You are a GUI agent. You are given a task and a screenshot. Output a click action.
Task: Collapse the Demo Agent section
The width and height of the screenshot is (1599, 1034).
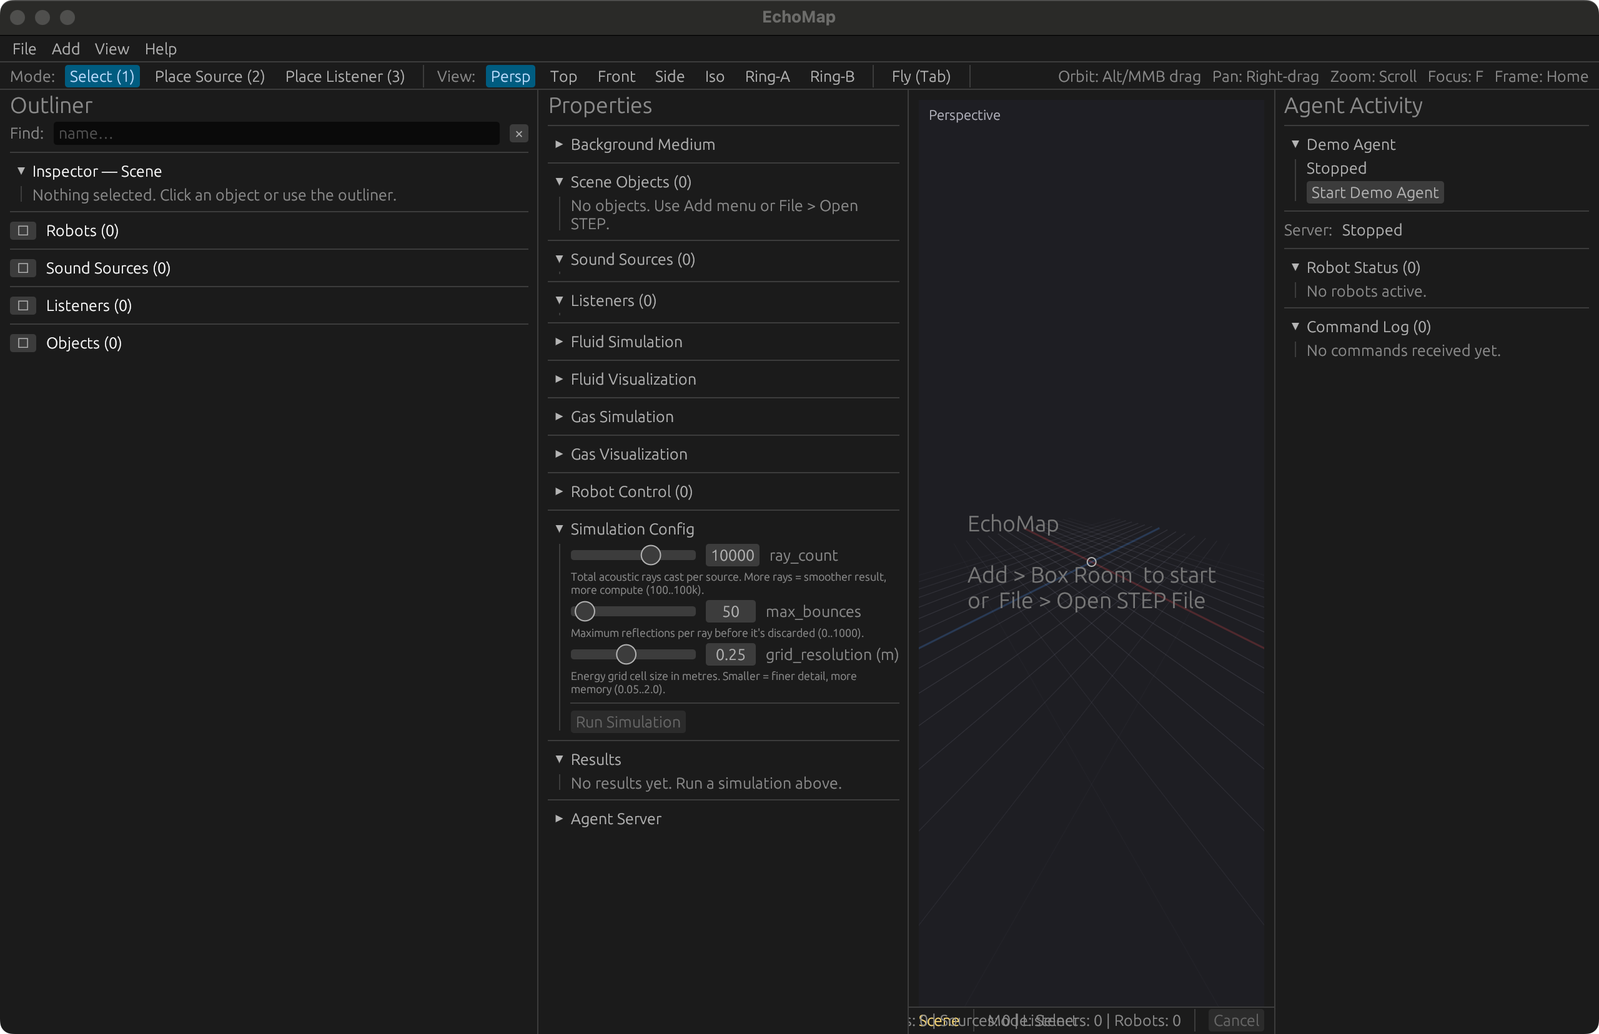pos(1295,144)
